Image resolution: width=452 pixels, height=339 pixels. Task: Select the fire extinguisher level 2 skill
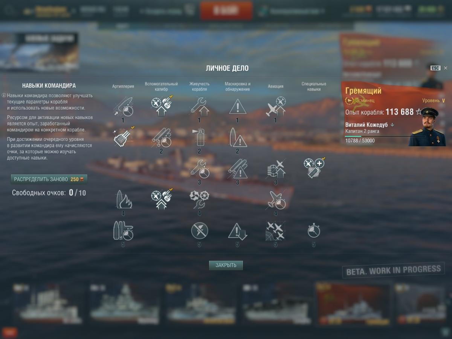pos(199,138)
